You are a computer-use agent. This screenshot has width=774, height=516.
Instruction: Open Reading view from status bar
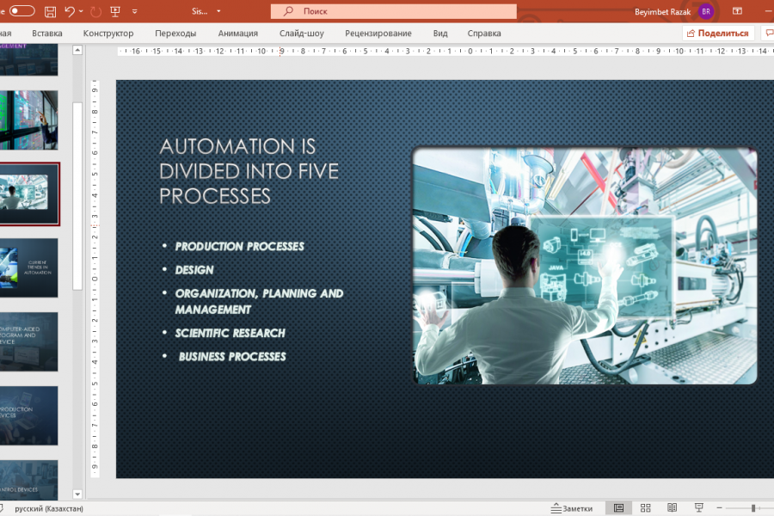672,508
